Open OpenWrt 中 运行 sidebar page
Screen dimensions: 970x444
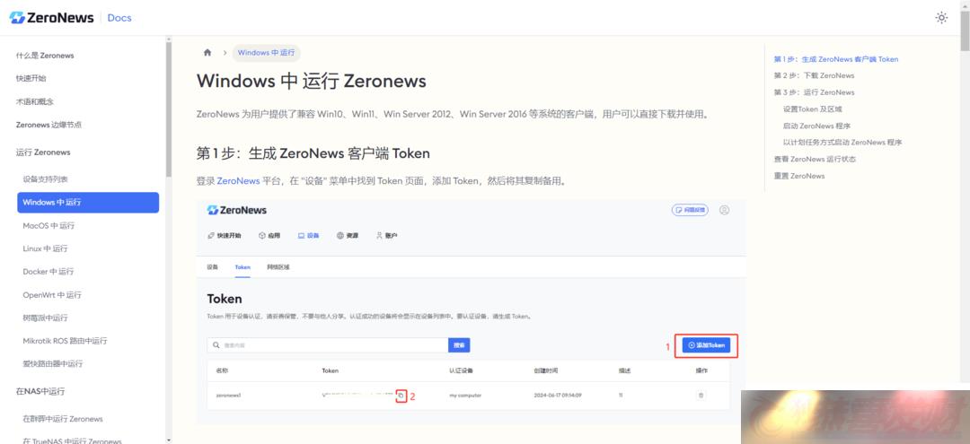[52, 295]
